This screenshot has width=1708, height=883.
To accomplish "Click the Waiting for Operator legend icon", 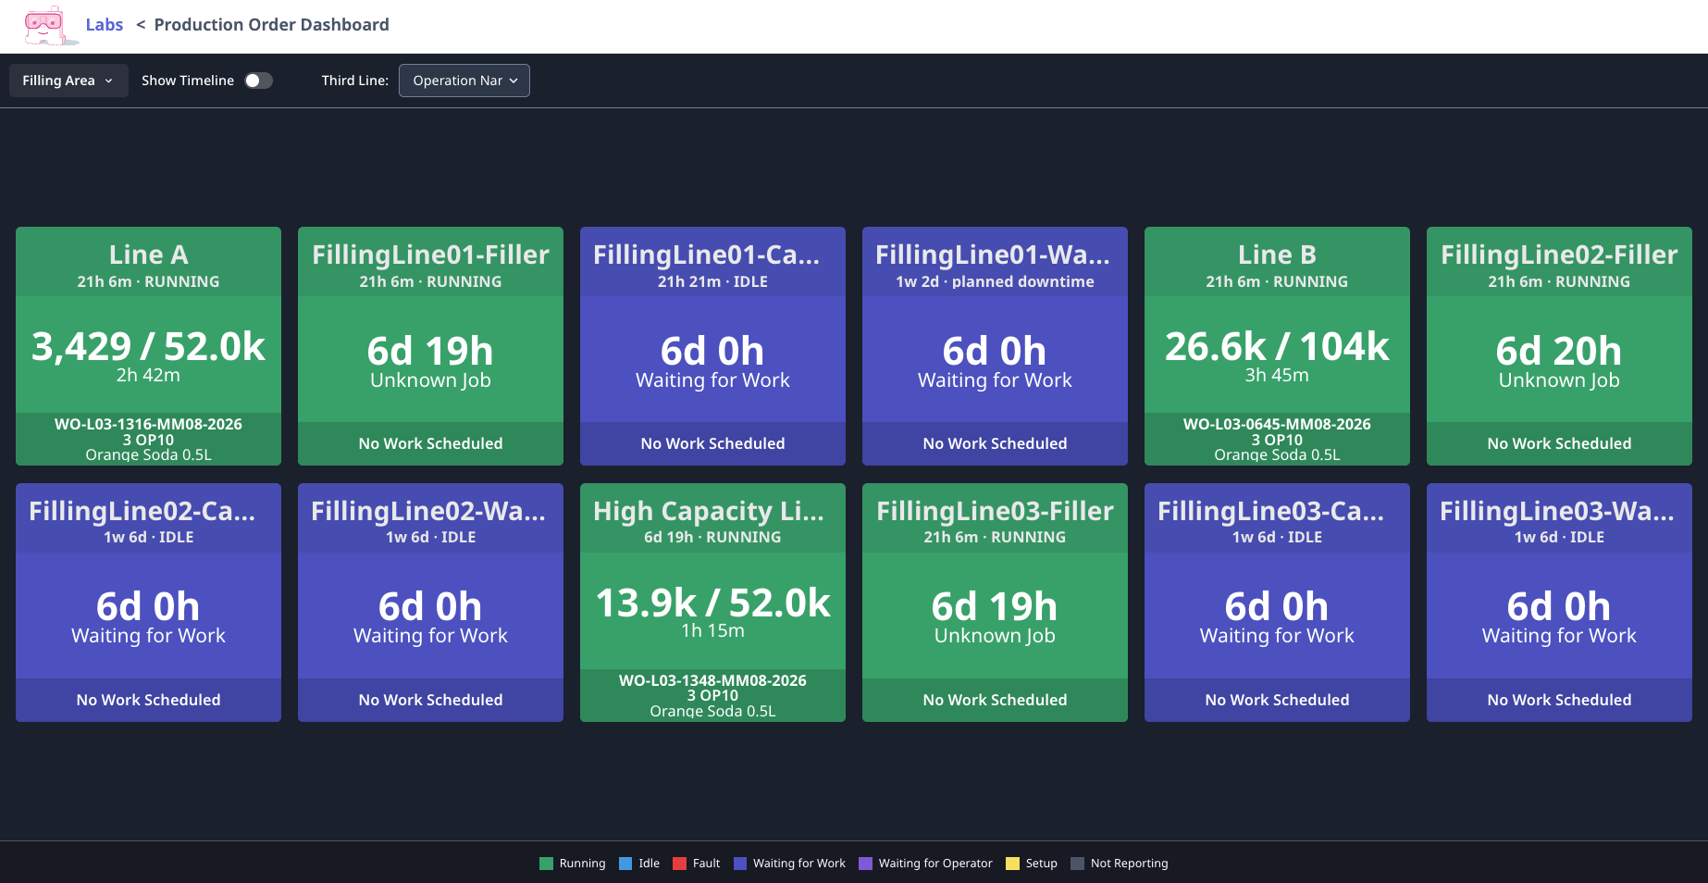I will coord(866,863).
